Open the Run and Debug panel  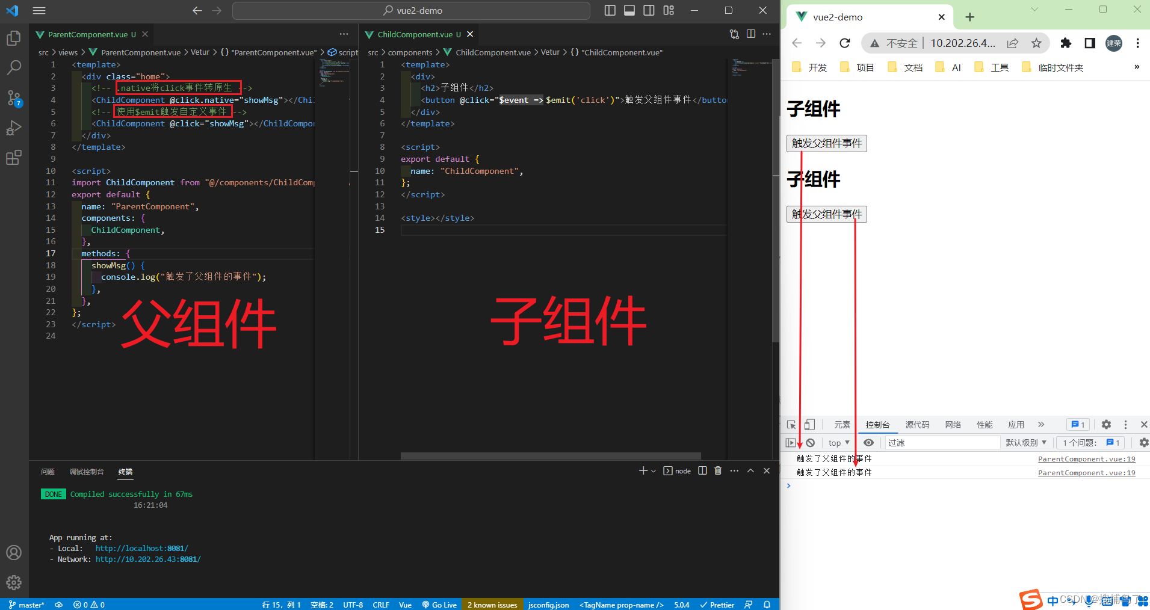(13, 128)
